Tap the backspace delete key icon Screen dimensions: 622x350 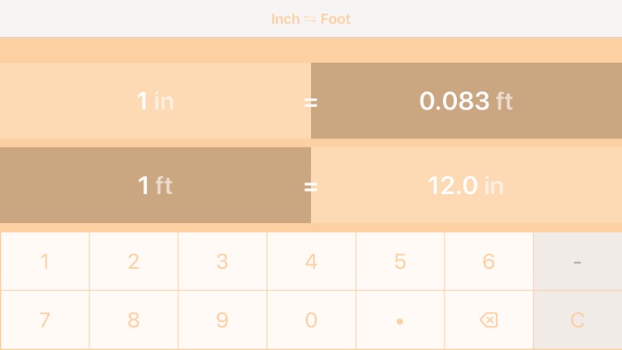click(488, 320)
